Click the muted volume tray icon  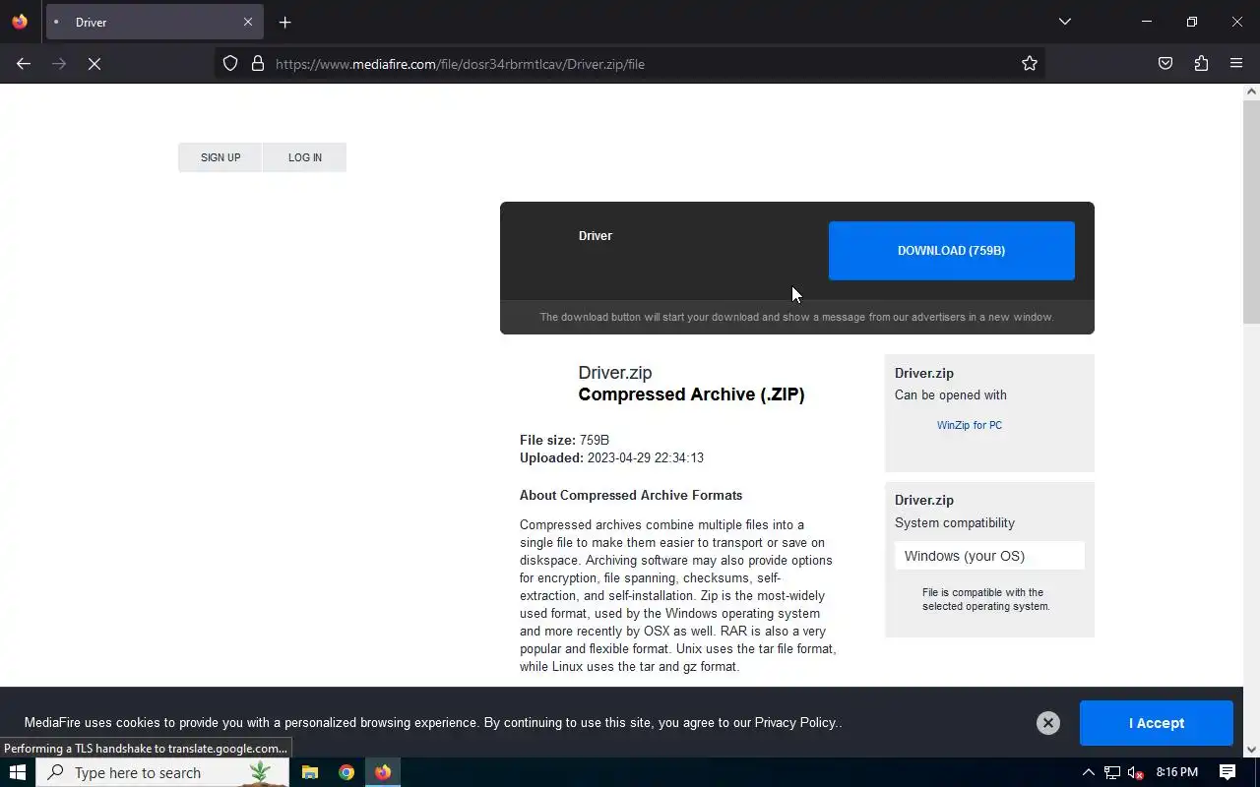pyautogui.click(x=1135, y=772)
